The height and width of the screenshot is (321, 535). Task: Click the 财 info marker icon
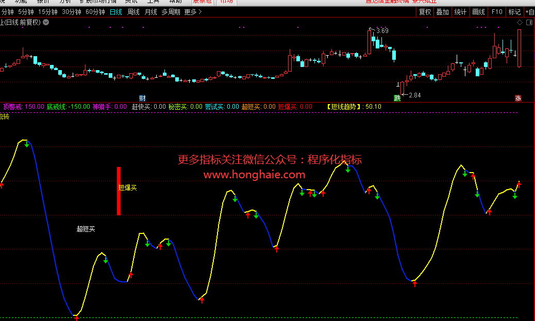coord(142,98)
